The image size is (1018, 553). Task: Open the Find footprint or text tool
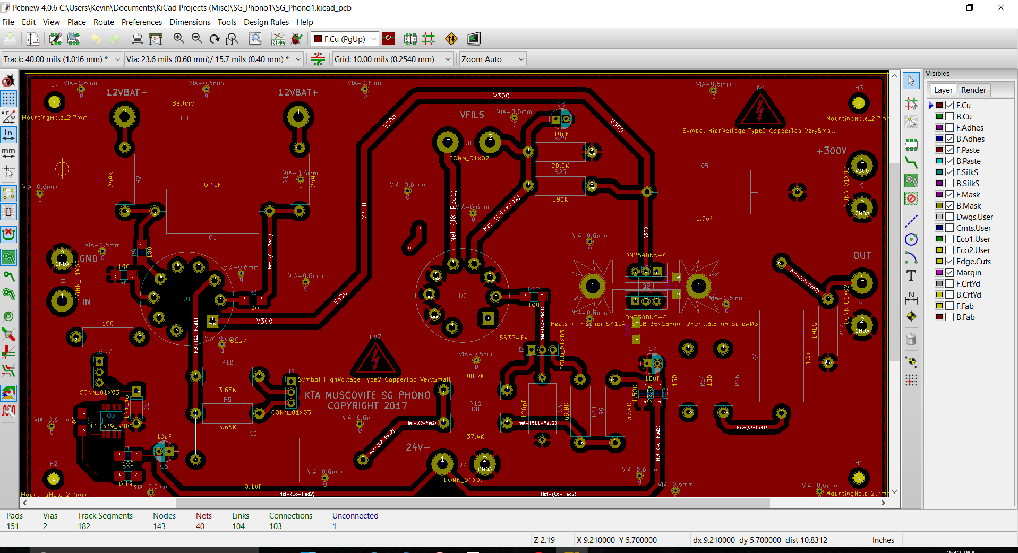256,39
